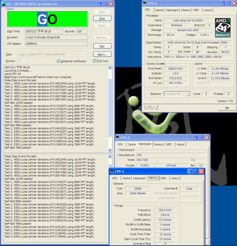Close the Memory CPU-Z window
The image size is (237, 246).
click(201, 171)
